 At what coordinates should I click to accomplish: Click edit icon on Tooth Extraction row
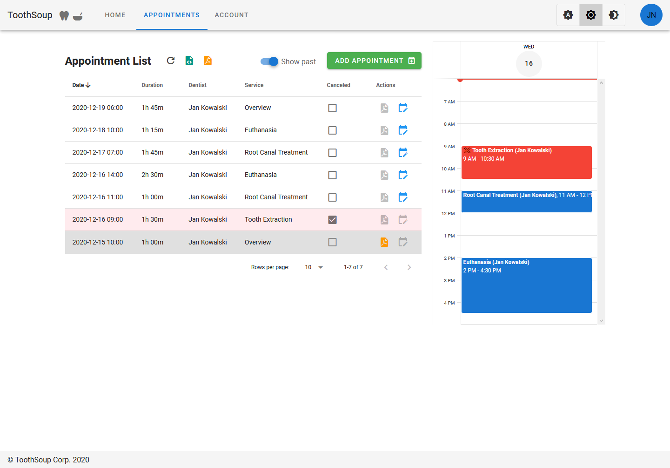click(403, 220)
